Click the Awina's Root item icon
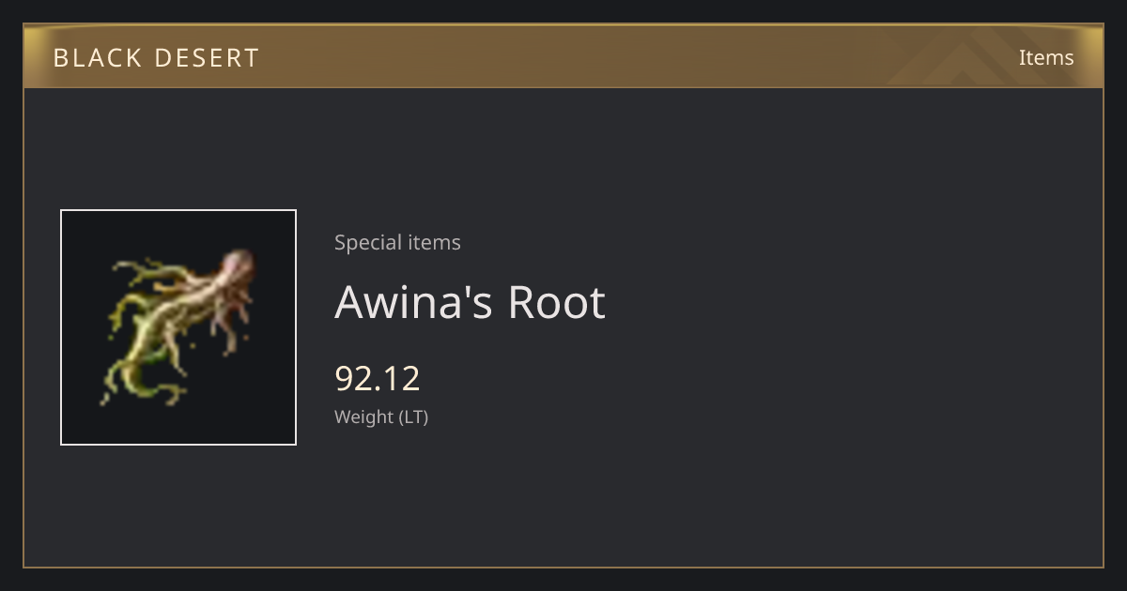The image size is (1127, 591). 178,327
